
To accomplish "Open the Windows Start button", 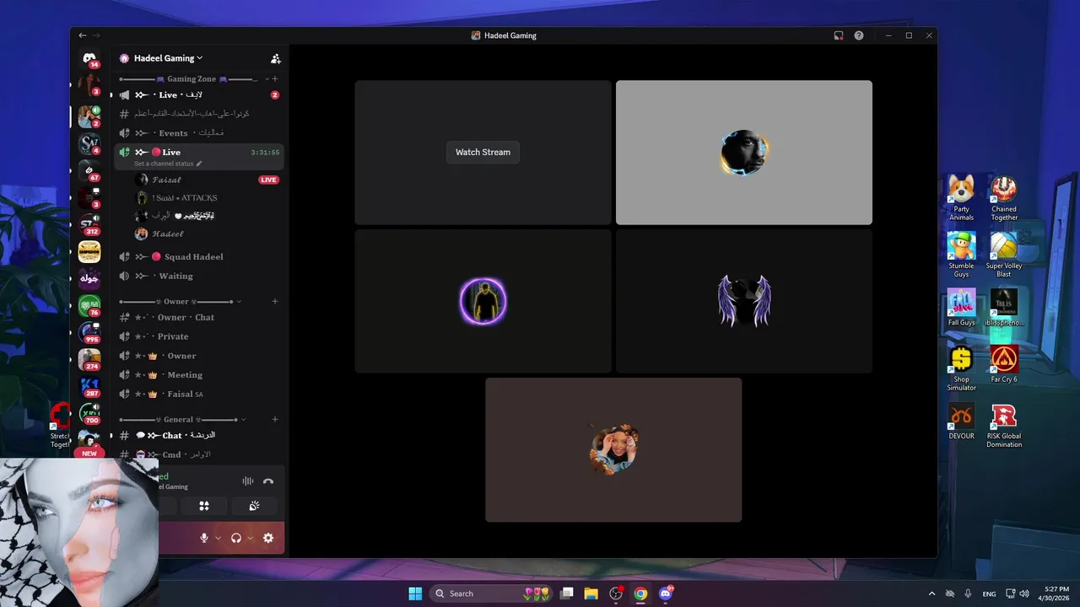I will (415, 594).
